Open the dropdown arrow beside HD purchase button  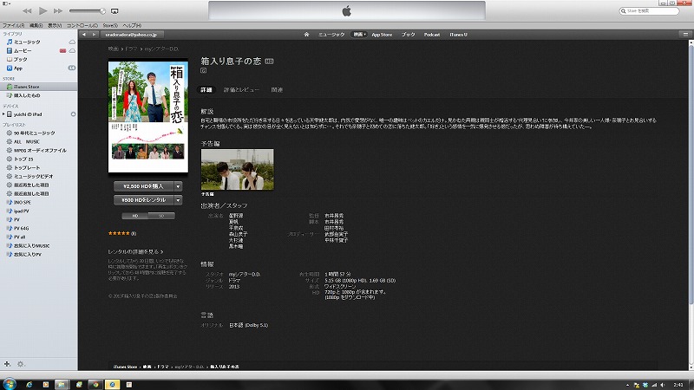click(178, 185)
